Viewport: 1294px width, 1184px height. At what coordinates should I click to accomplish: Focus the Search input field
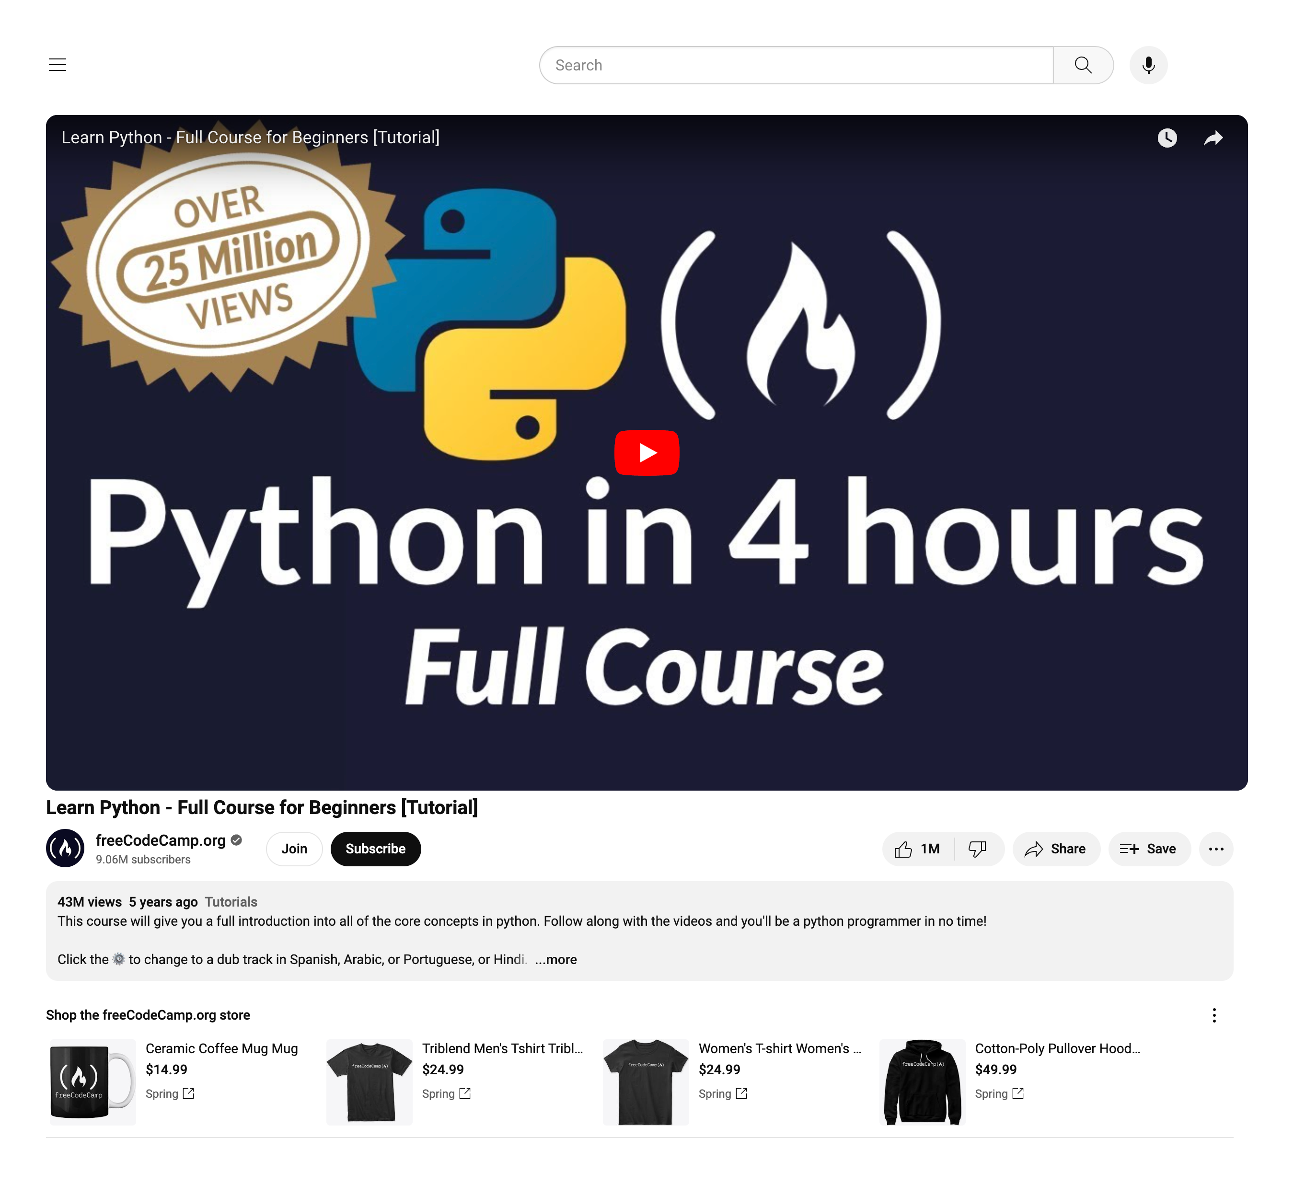[796, 65]
